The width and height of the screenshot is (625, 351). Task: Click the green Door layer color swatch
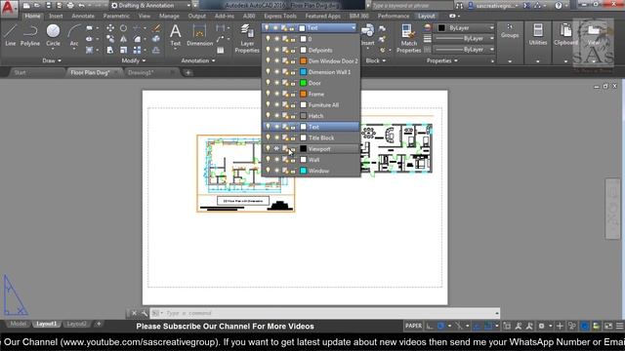click(x=304, y=83)
